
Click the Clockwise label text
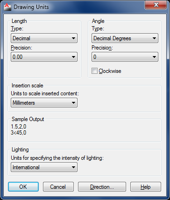[x=110, y=71]
